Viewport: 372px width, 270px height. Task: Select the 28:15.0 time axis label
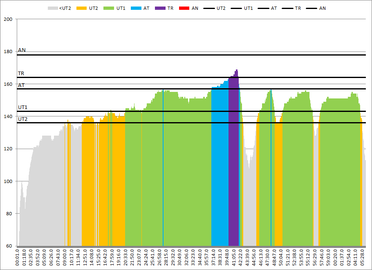pyautogui.click(x=166, y=257)
